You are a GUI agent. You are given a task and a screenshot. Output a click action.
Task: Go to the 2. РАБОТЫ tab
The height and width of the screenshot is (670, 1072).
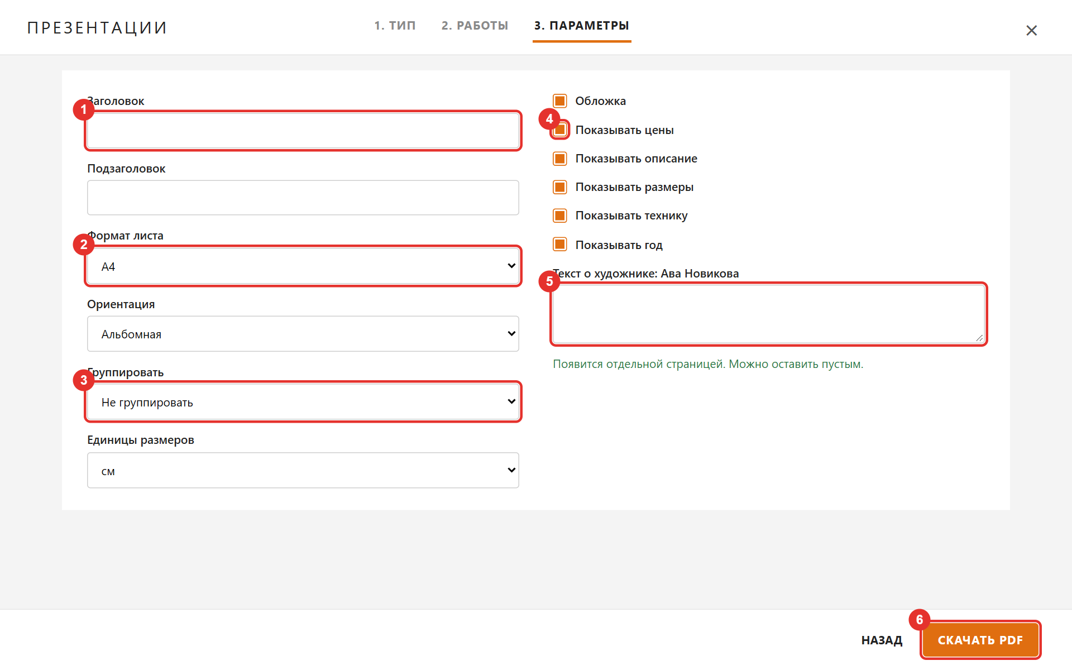click(475, 26)
